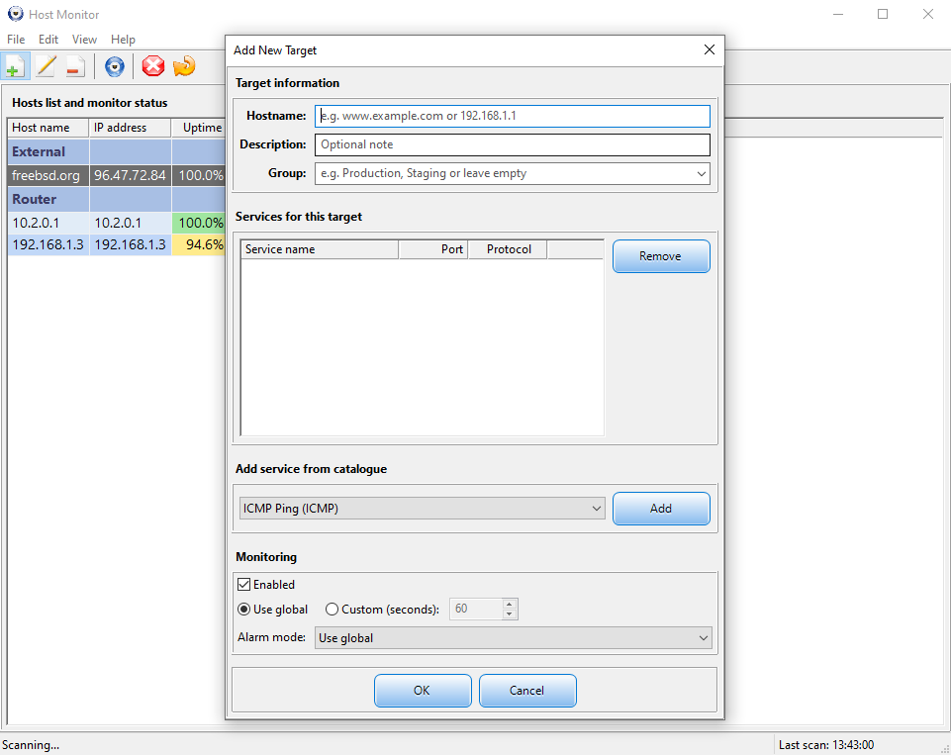This screenshot has width=951, height=755.
Task: Open the Help menu
Action: pyautogui.click(x=123, y=39)
